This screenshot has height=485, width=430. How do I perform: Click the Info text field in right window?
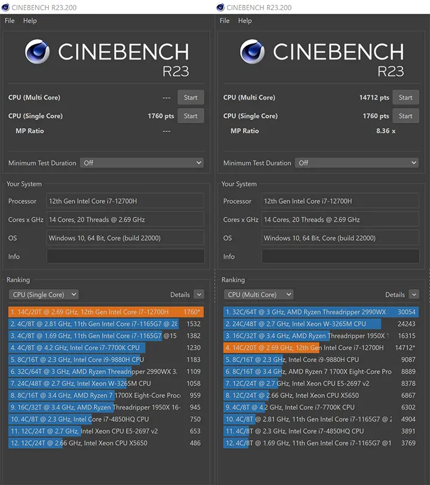pyautogui.click(x=340, y=257)
